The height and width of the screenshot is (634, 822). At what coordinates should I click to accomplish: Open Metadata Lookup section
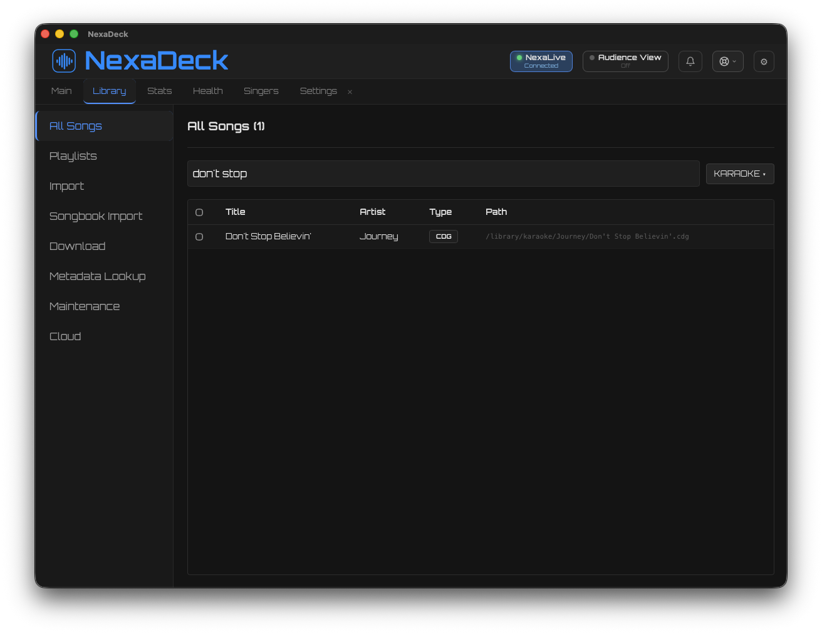click(x=97, y=276)
